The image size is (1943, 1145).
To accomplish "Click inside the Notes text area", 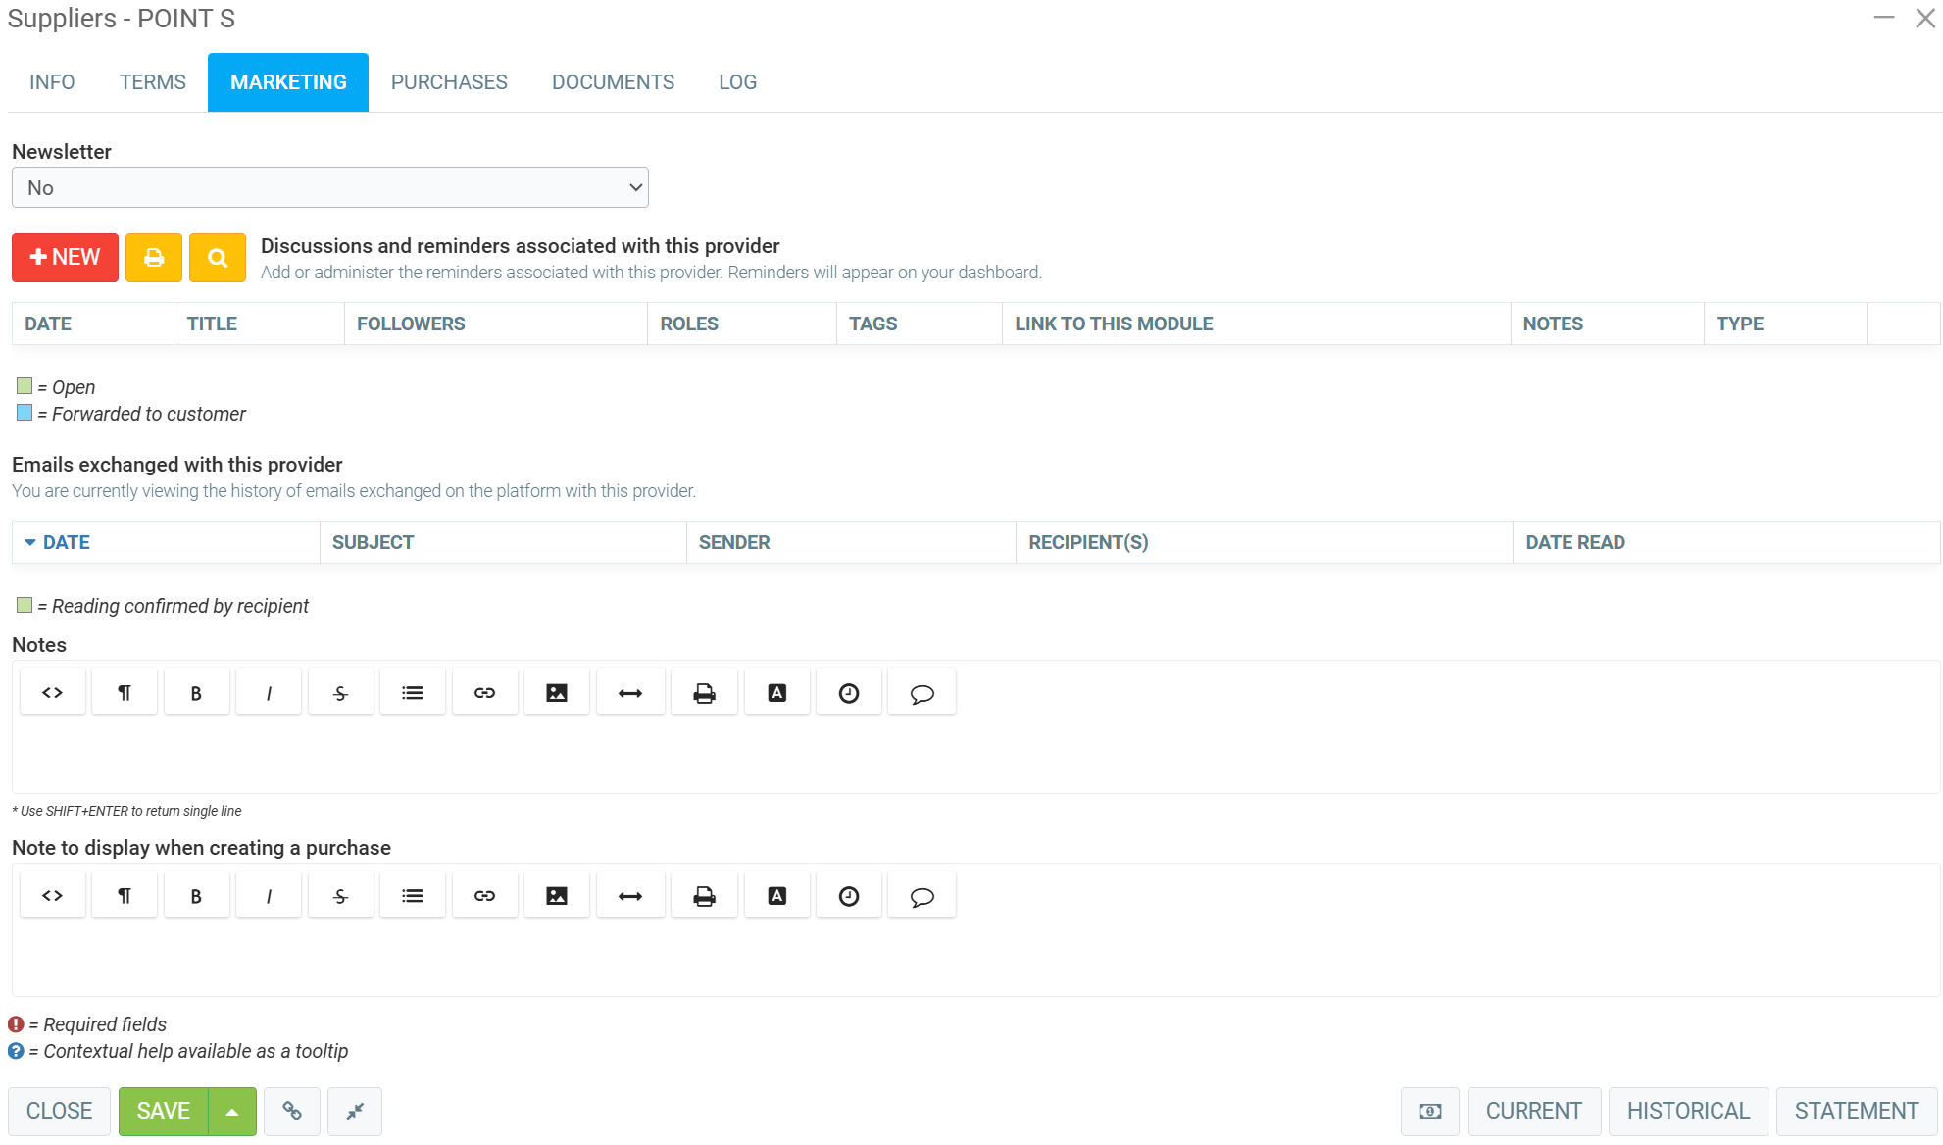I will pos(975,753).
